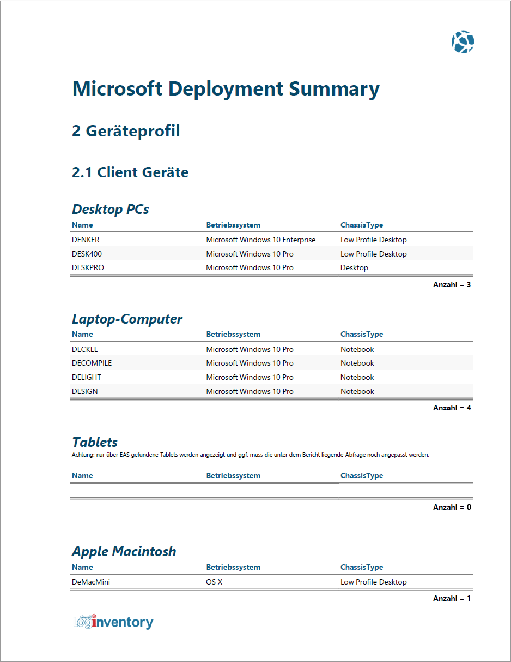Click the OS cell in DECOMPILE row
The height and width of the screenshot is (662, 511).
(250, 363)
